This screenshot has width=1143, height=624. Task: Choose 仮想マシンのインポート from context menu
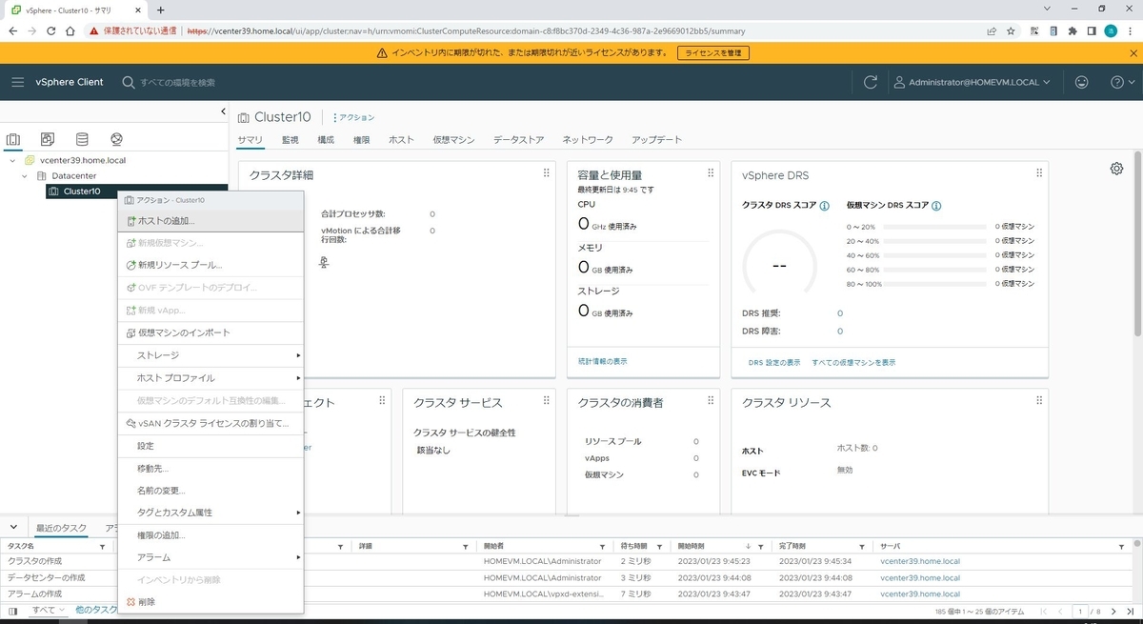point(211,332)
